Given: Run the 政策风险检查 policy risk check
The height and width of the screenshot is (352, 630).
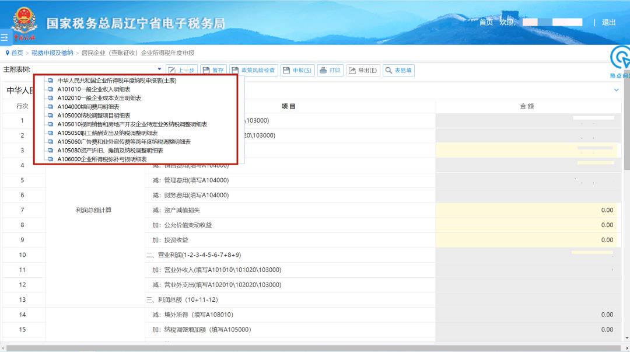Looking at the screenshot, I should click(x=254, y=70).
